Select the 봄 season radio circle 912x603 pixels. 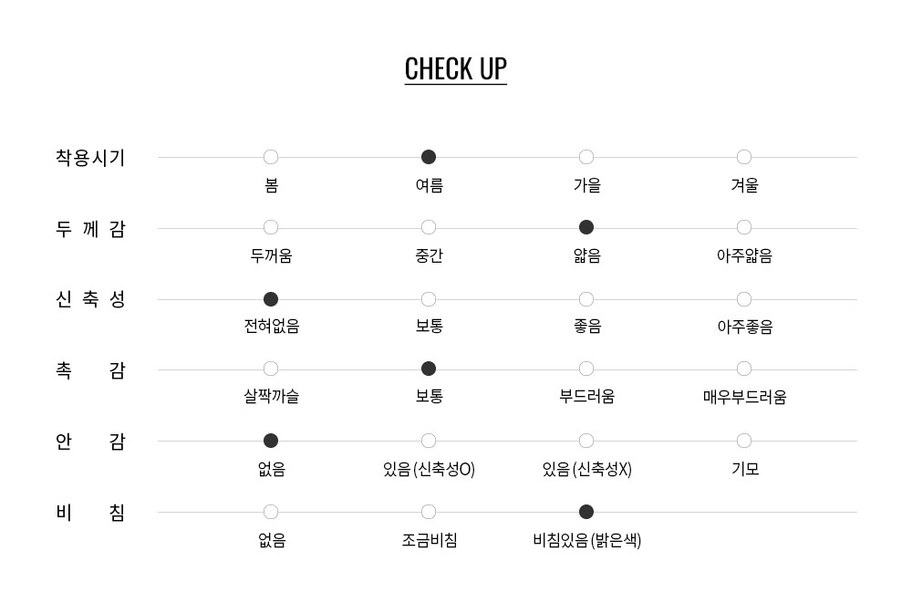271,157
